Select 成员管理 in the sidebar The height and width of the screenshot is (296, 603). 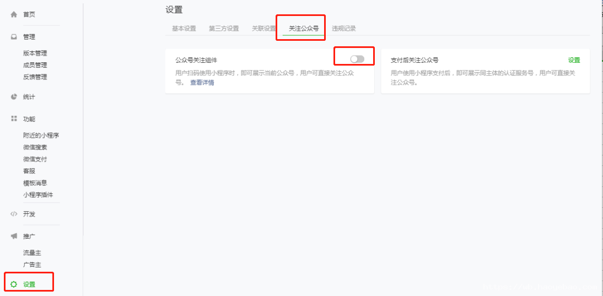(x=35, y=65)
